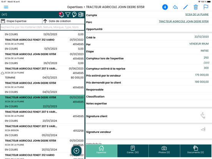Toggle ascending sort arrow on date
Screen dimensions: 212x159
[45, 21]
